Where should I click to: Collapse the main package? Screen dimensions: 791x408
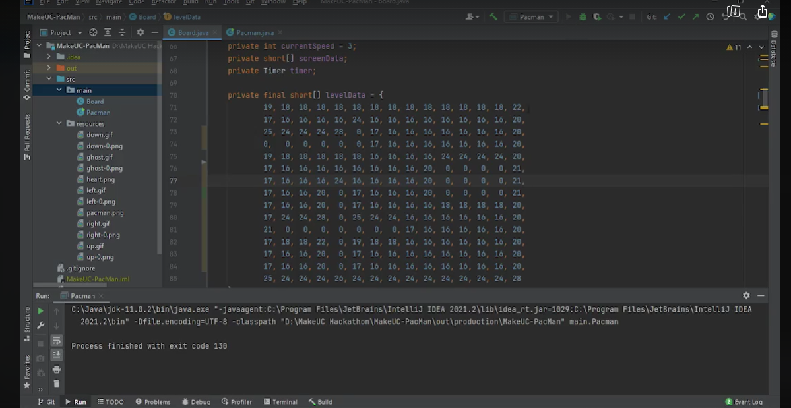click(59, 90)
